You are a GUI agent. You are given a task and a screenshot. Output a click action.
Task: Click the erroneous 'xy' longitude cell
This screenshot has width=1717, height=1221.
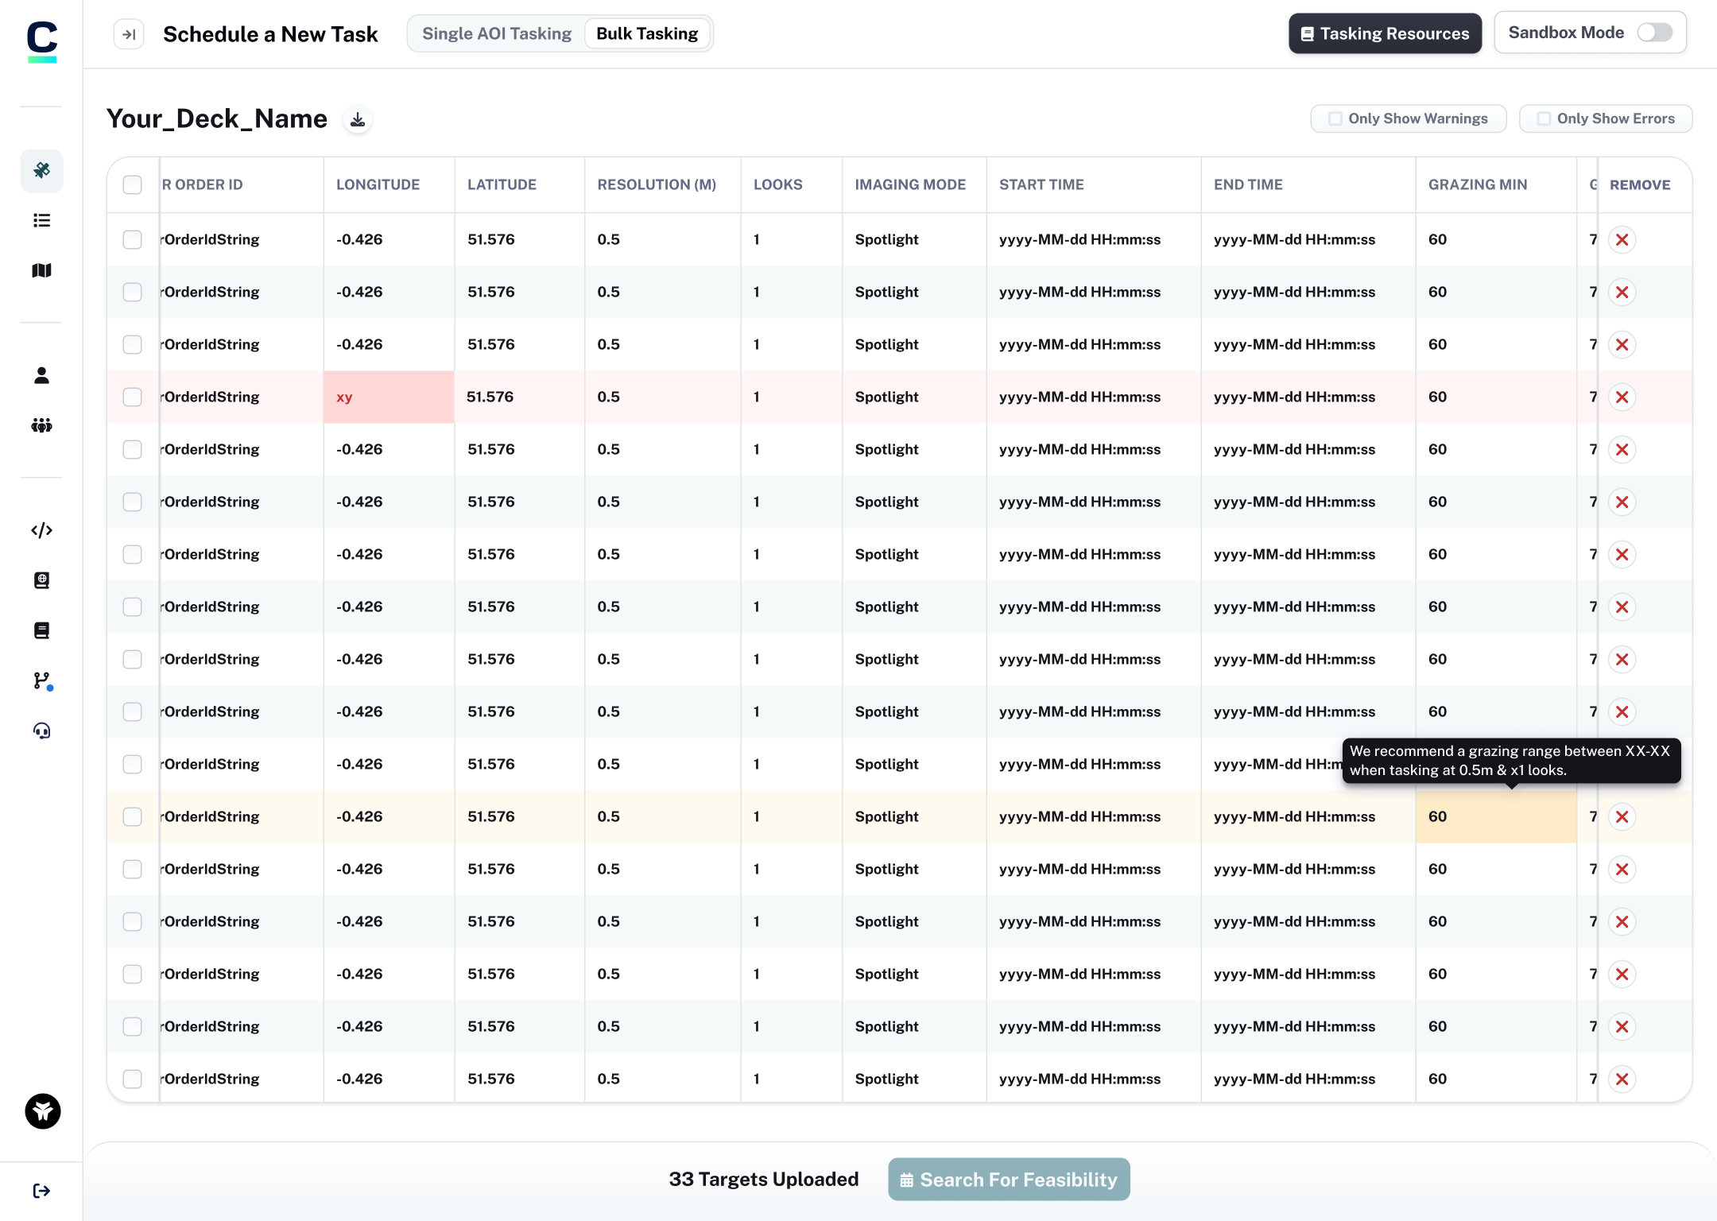pyautogui.click(x=389, y=397)
